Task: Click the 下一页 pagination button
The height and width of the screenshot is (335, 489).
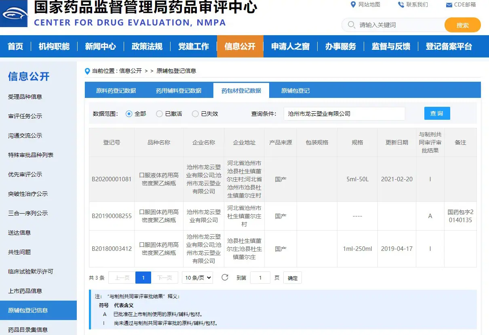Action: (x=164, y=278)
